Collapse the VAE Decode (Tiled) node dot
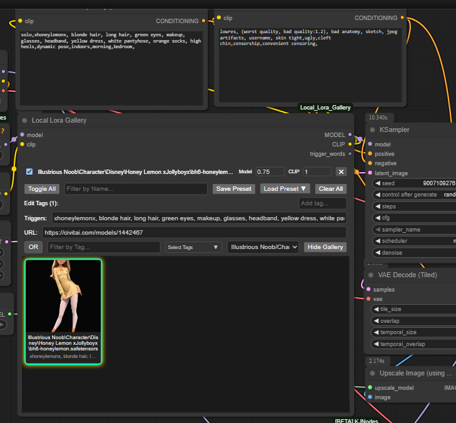The image size is (456, 423). 371,275
